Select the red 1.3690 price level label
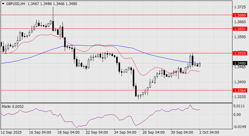This screenshot has height=136, width=249. point(240,15)
